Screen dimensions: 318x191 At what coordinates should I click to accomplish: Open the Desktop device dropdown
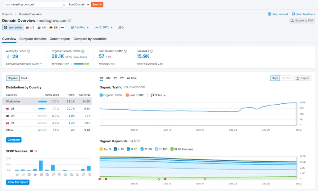(79, 27)
